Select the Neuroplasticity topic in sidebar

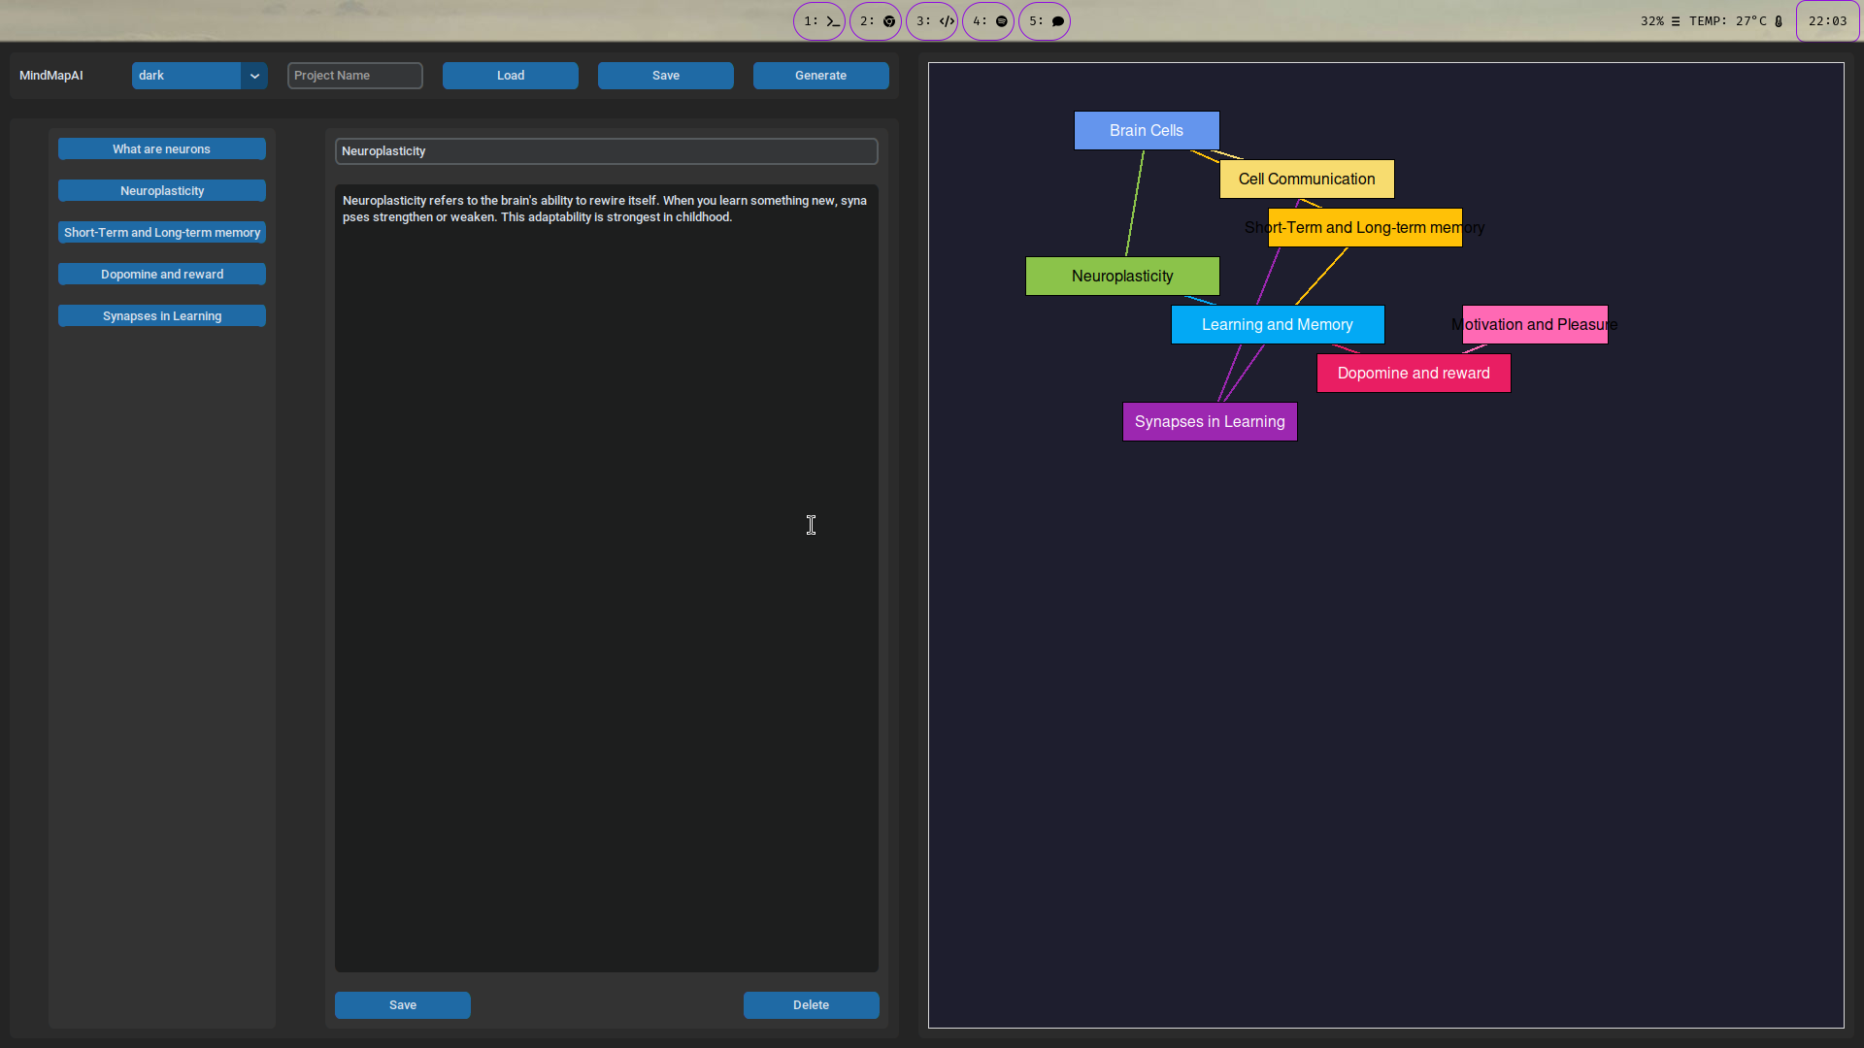click(x=162, y=191)
